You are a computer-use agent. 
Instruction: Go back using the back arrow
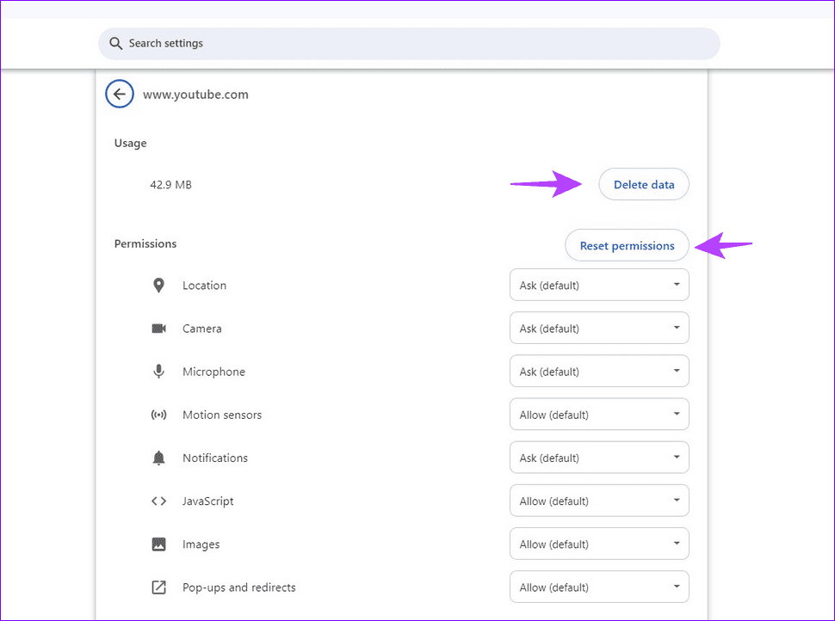120,94
